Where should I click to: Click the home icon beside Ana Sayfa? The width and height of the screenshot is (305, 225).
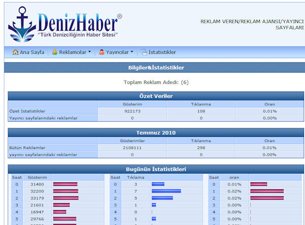tap(15, 52)
